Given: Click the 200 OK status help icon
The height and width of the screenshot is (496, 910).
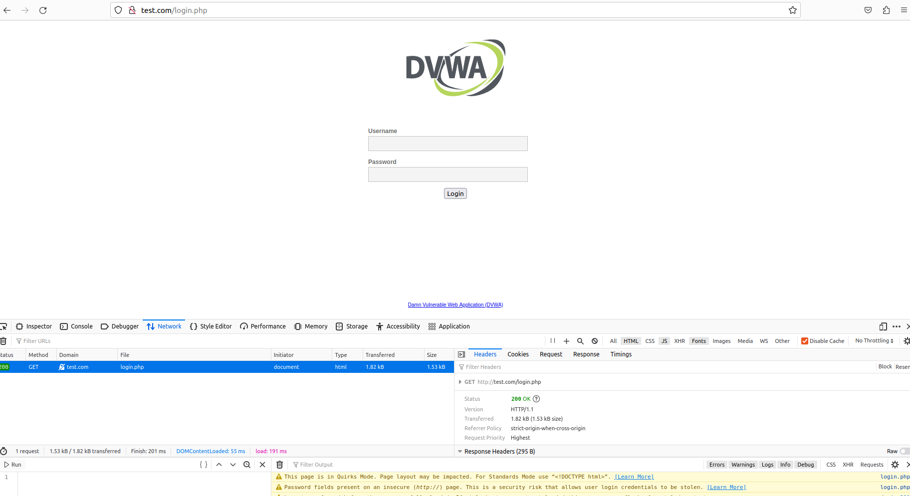Looking at the screenshot, I should pos(536,399).
